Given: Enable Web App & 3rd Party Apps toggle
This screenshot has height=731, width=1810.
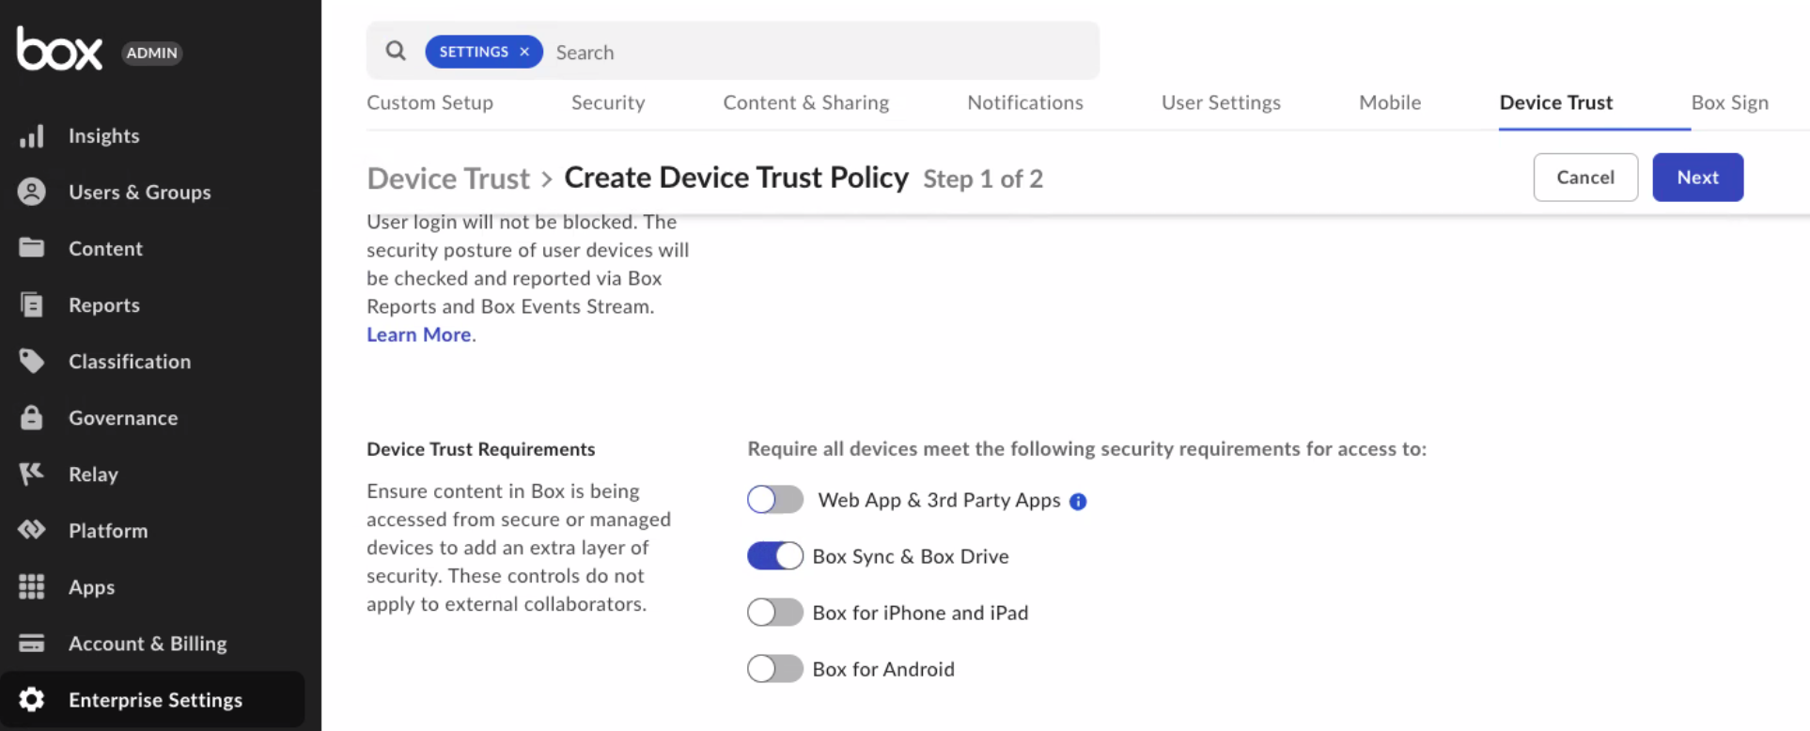Looking at the screenshot, I should coord(775,500).
